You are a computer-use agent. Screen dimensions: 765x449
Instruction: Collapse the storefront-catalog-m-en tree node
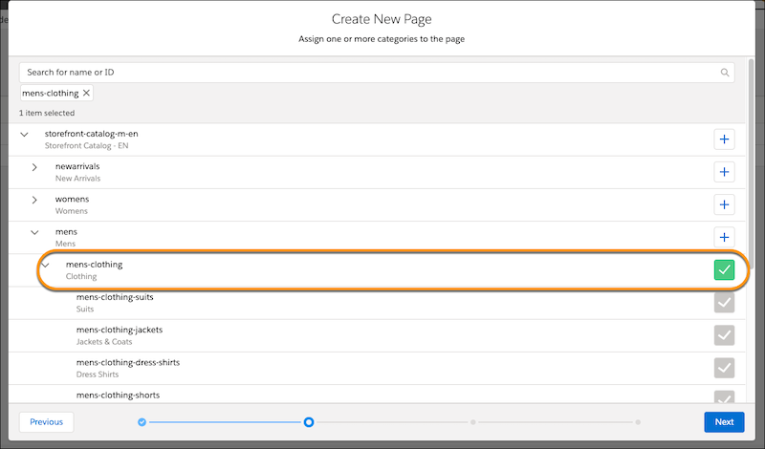coord(25,135)
